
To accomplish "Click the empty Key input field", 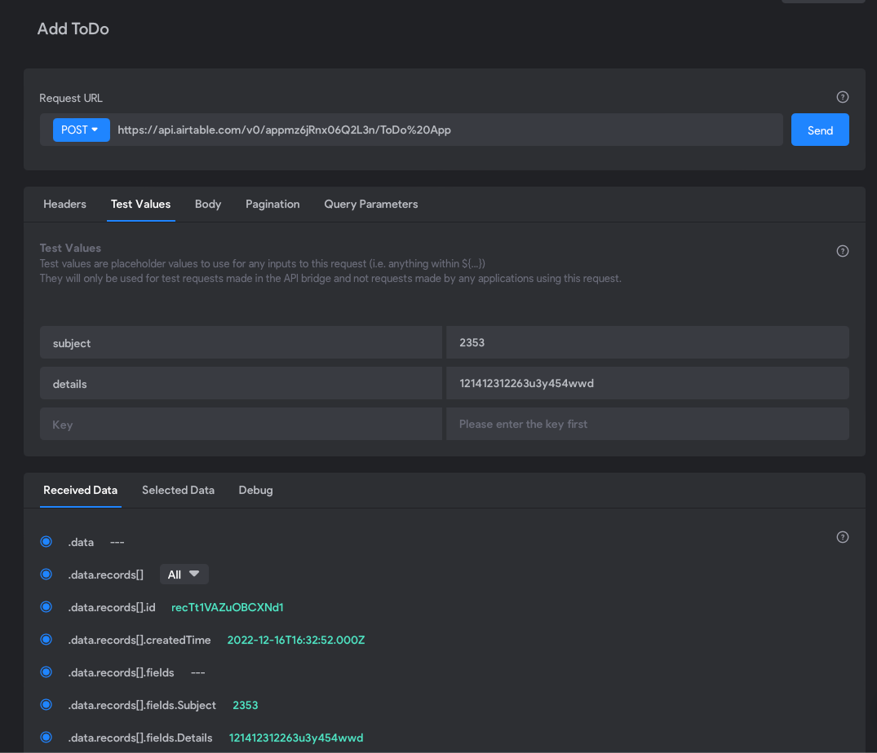I will 241,425.
